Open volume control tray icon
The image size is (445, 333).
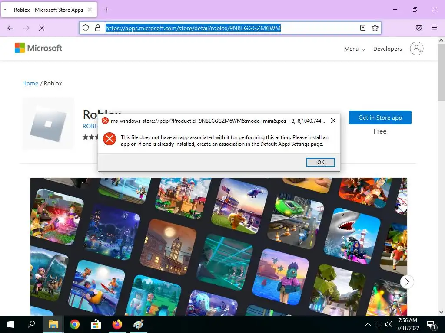pyautogui.click(x=389, y=324)
